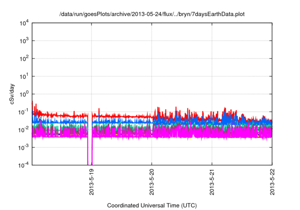Click the Coordinated Universal Time (UTC) axis label

tap(152, 205)
